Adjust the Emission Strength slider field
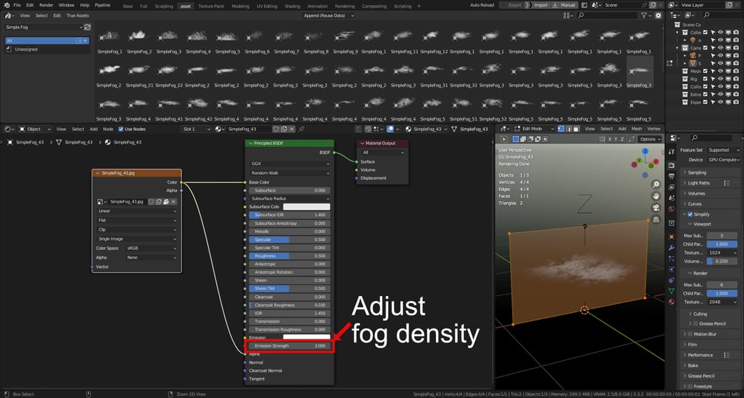This screenshot has height=398, width=744. tap(289, 345)
